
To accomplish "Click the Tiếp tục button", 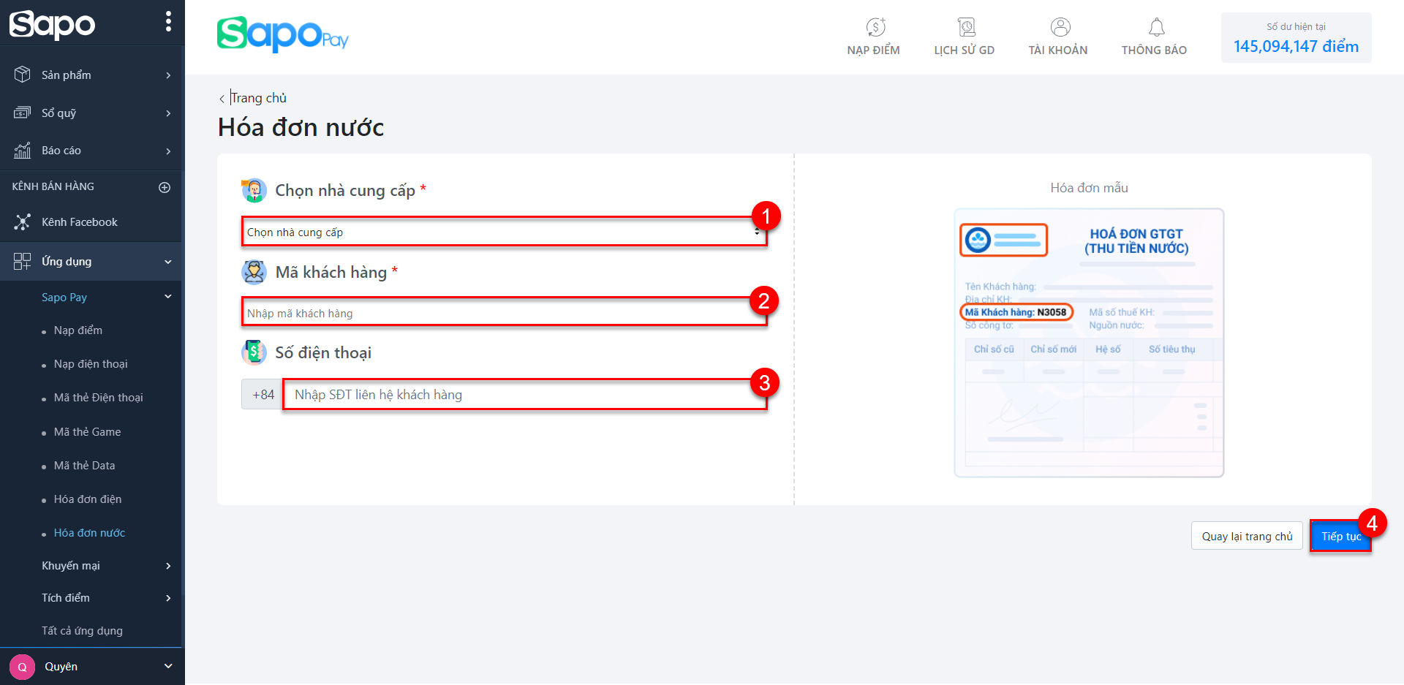I will (x=1340, y=536).
